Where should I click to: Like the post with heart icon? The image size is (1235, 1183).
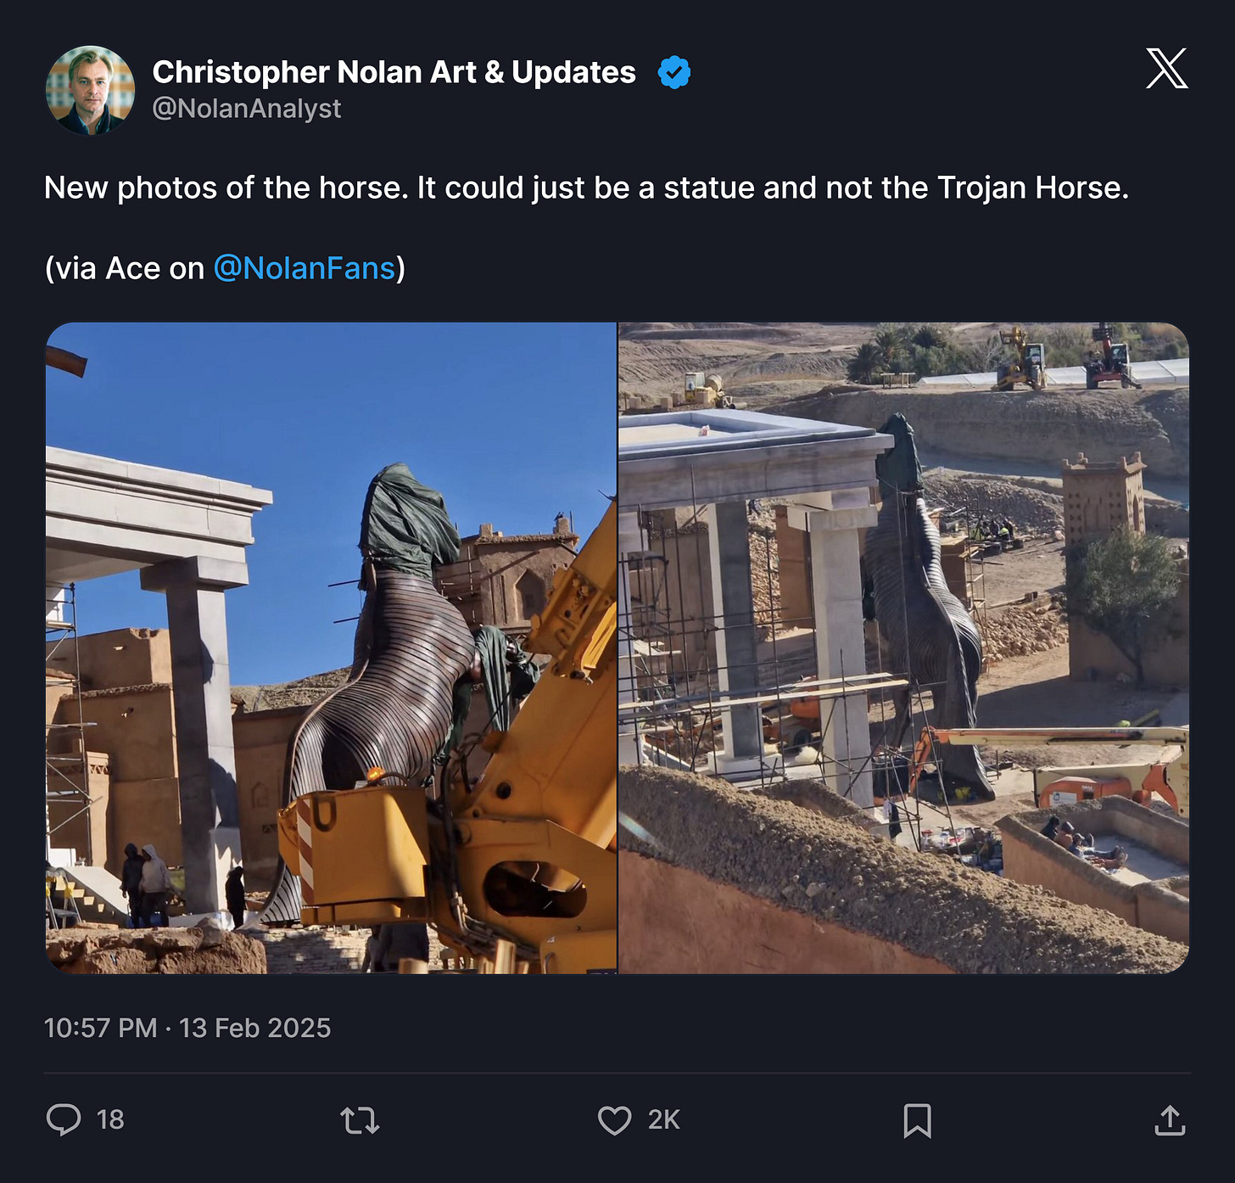(x=614, y=1120)
